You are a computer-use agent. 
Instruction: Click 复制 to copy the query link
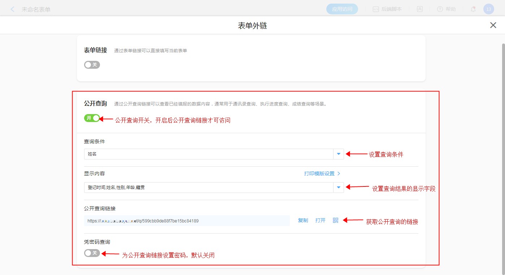tap(303, 220)
